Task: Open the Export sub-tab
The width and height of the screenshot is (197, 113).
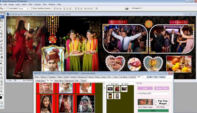Action: tap(84, 81)
